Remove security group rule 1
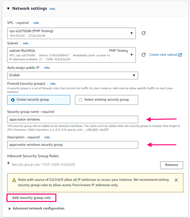 pyautogui.click(x=171, y=165)
